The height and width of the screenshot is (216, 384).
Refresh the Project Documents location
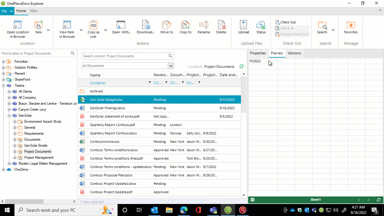click(241, 66)
